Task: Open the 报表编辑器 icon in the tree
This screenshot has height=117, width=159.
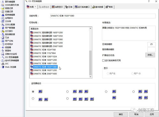Action: [3, 15]
